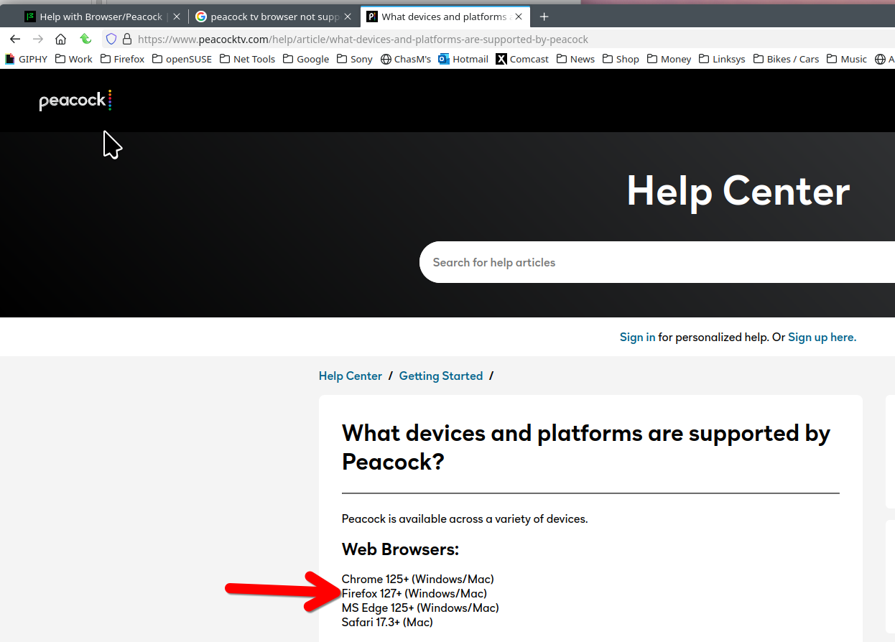Expand the Bikes / Cars bookmarks folder
Screen dimensions: 895x642
point(786,59)
